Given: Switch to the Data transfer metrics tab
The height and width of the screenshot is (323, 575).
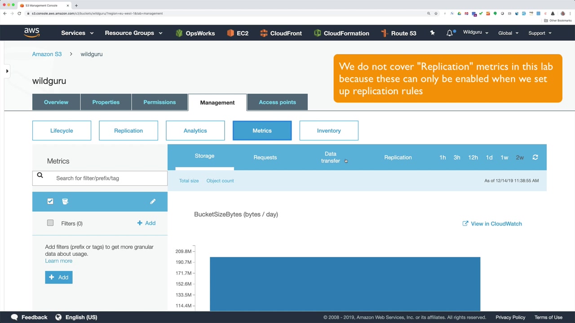Looking at the screenshot, I should tap(331, 157).
